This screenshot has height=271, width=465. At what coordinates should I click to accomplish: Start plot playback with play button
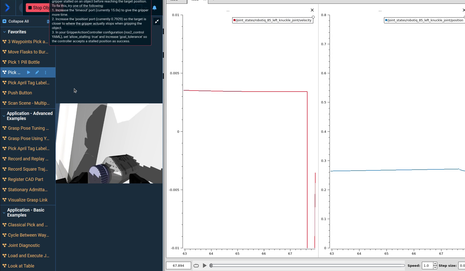tap(205, 265)
